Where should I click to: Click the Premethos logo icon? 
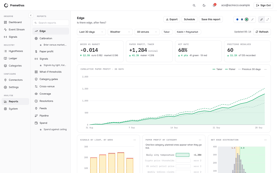6,5
